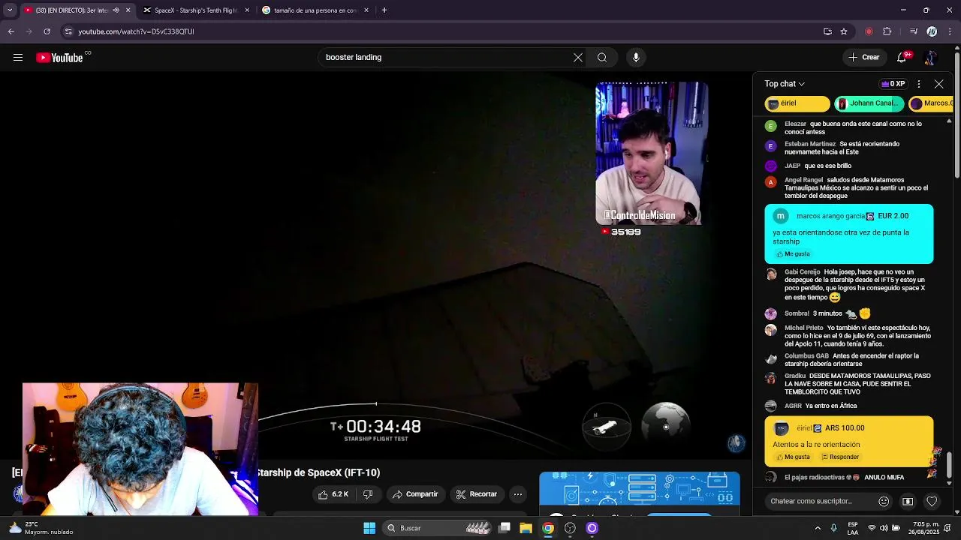Screen dimensions: 961x540
Task: Close the live chat panel
Action: click(939, 84)
